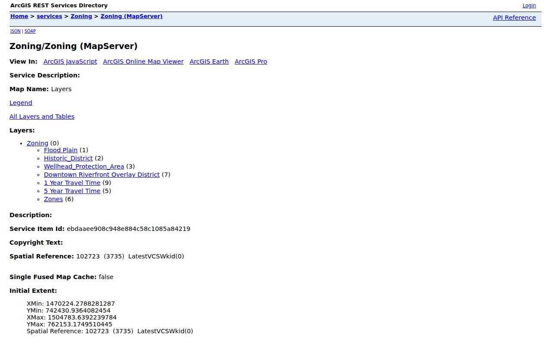Image resolution: width=551 pixels, height=344 pixels.
Task: Click the YMin value 742430.9364082454
Action: [x=78, y=310]
